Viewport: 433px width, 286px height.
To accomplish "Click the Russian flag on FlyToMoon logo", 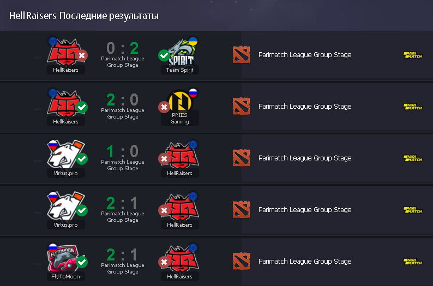I will (x=53, y=247).
